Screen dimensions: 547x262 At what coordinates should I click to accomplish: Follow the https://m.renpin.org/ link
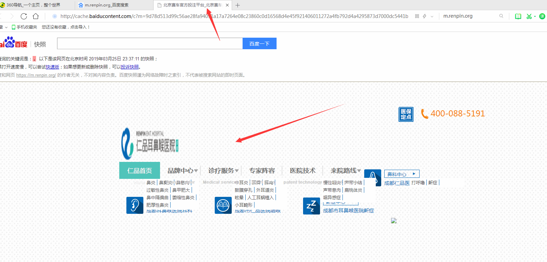36,75
